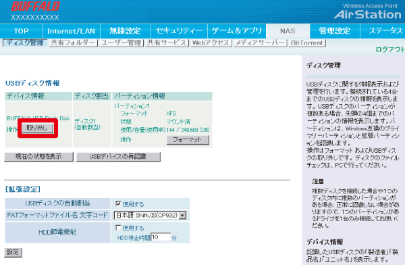
Task: Click the BUFFALO logo
Action: click(x=35, y=7)
